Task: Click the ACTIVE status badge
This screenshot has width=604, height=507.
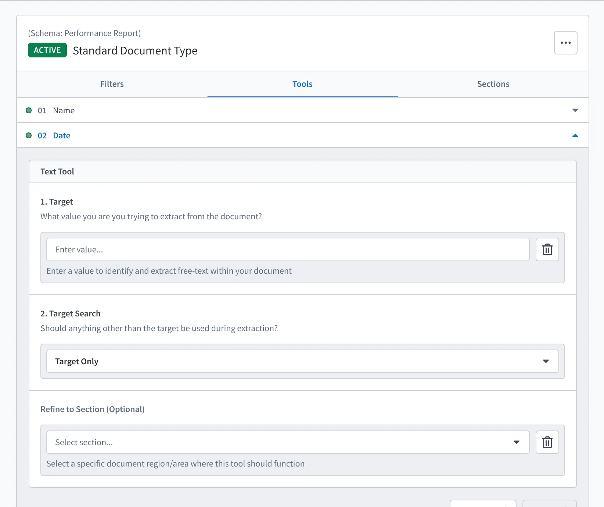Action: tap(47, 50)
